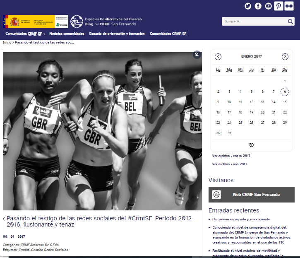Click the search magnifier icon
Screen dimensions: 300x258
[x=290, y=22]
